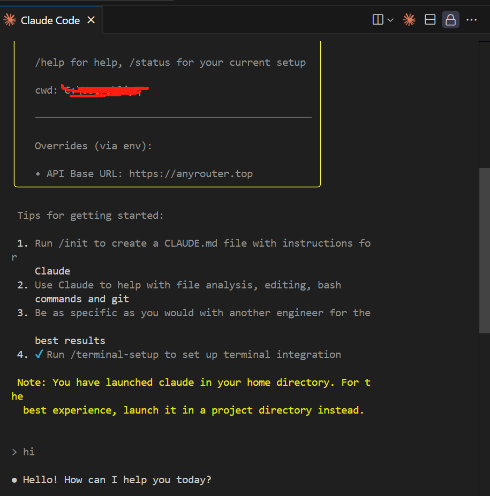Click 'Run /terminal-setup to set up terminal integration'
The height and width of the screenshot is (496, 490).
[x=194, y=355]
